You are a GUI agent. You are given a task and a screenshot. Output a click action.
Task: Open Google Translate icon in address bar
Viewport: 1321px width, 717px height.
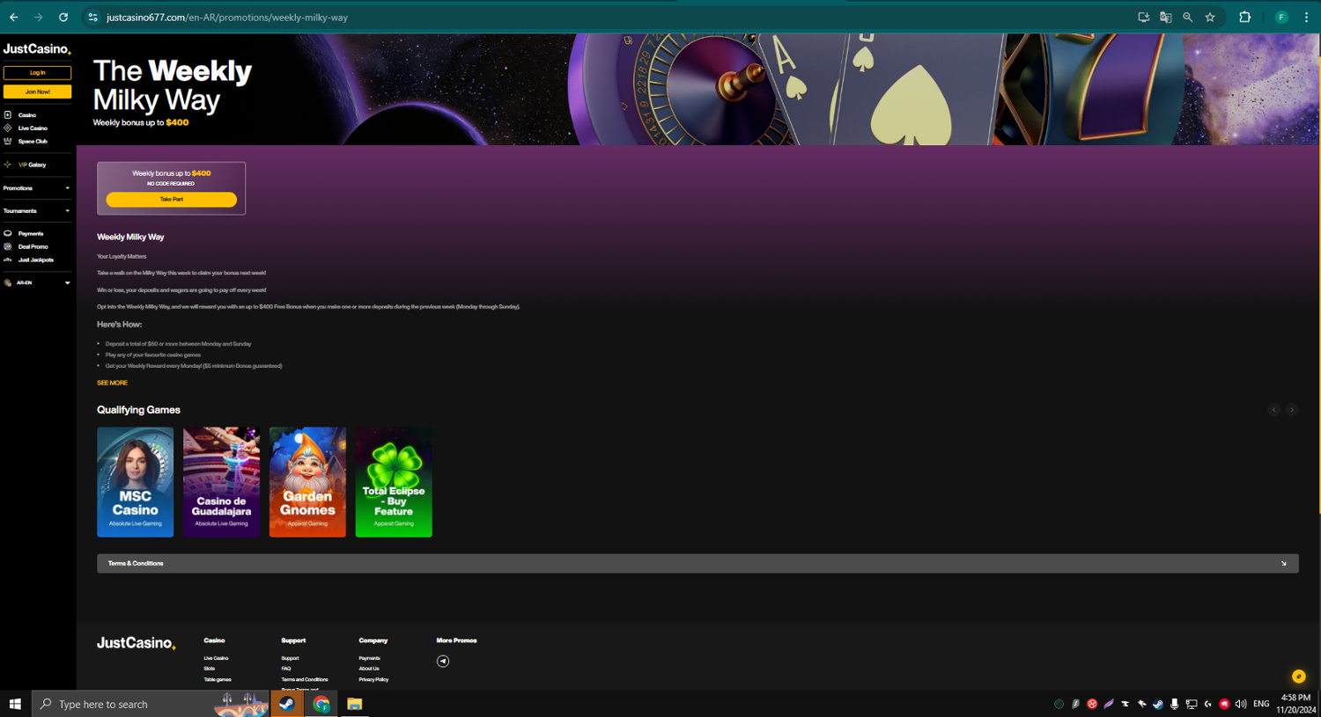pos(1165,17)
